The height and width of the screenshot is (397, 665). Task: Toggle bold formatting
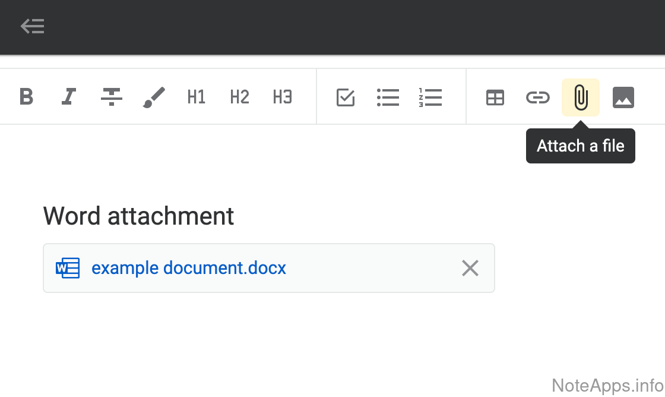26,97
